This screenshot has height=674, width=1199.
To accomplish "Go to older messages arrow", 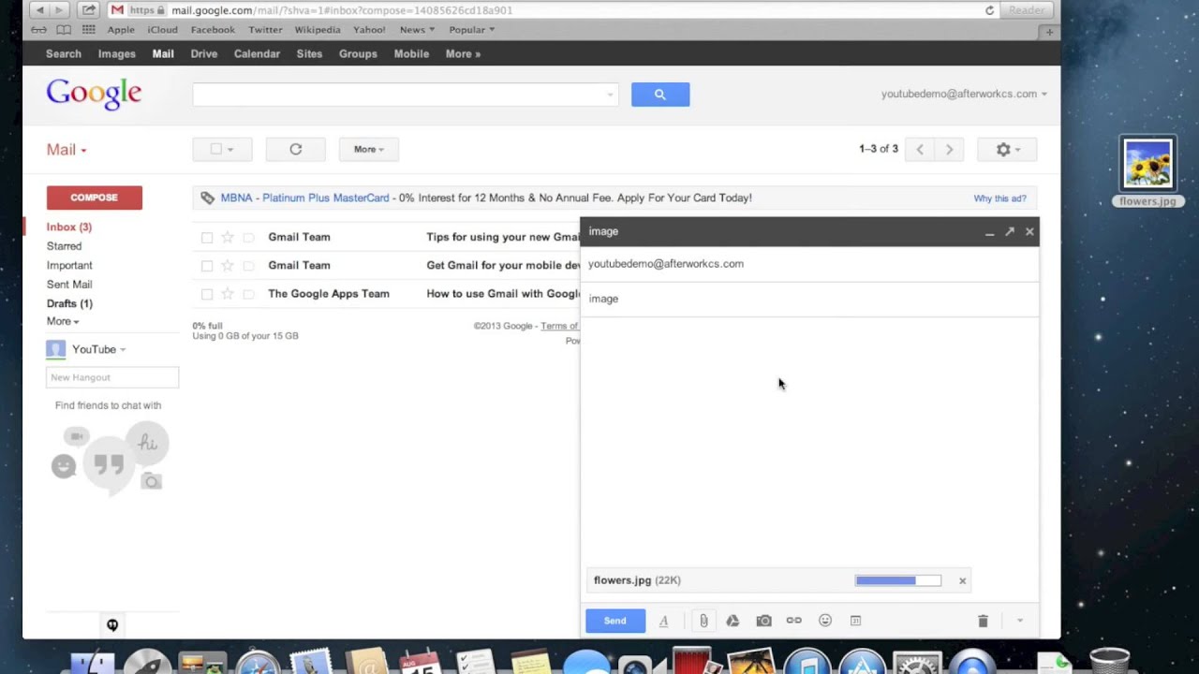I will click(949, 150).
